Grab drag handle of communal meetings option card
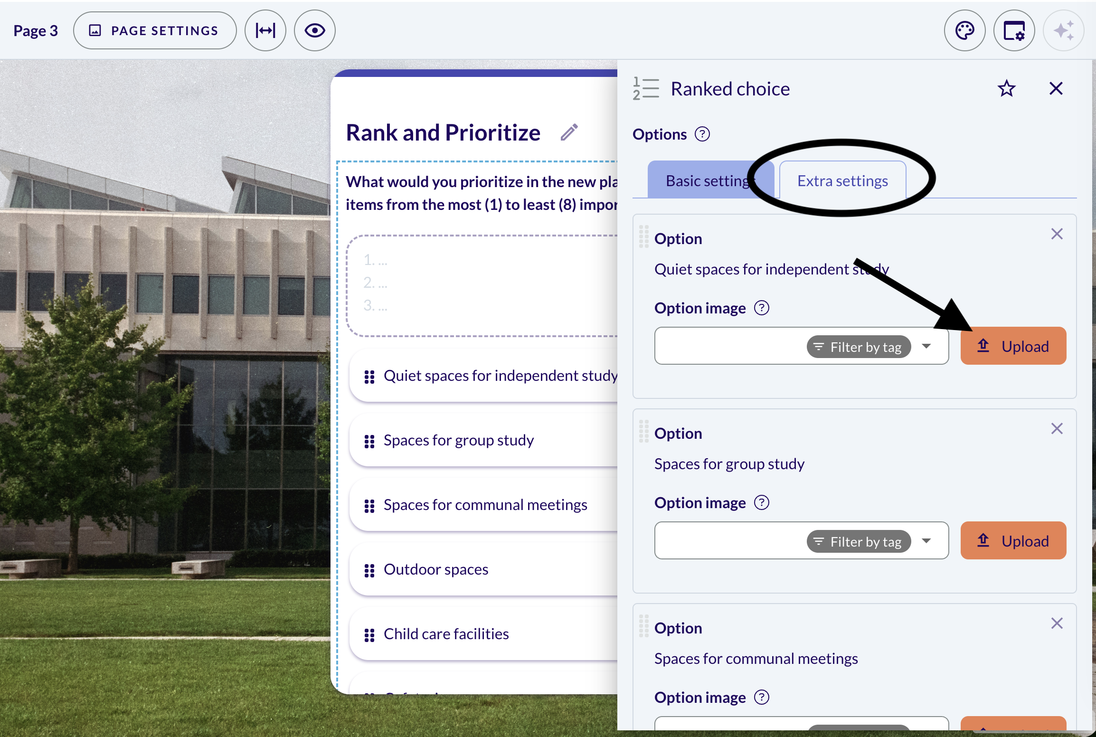Image resolution: width=1096 pixels, height=737 pixels. pos(643,626)
